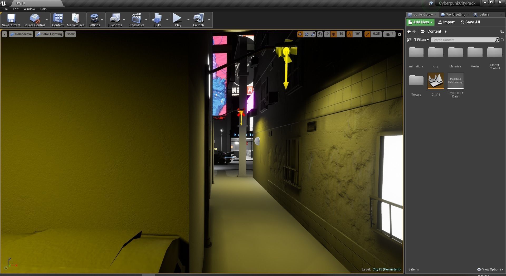
Task: Open View Options menu
Action: tap(490, 269)
